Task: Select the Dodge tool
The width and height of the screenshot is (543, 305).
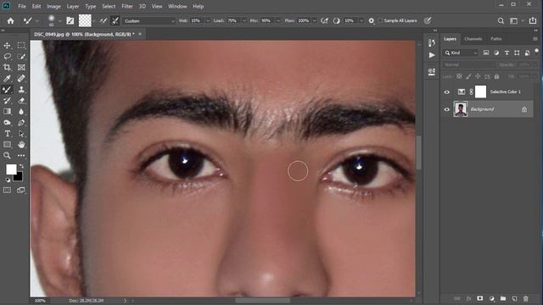Action: tap(7, 122)
